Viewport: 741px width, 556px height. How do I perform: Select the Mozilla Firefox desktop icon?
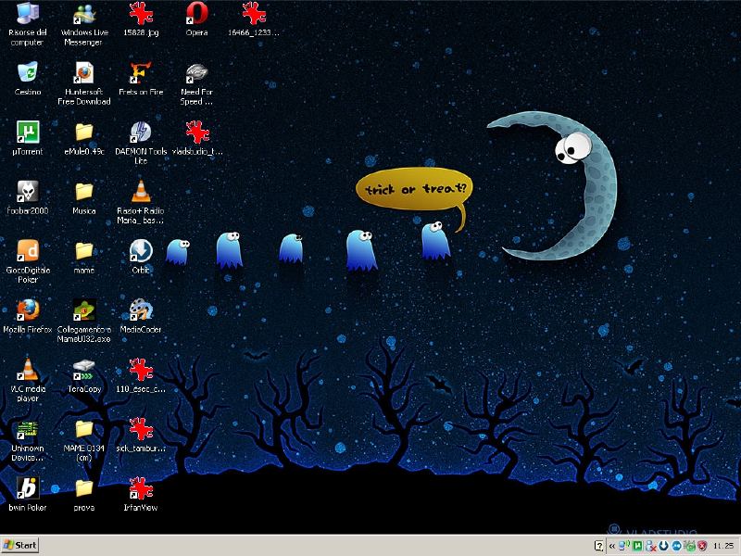(28, 310)
